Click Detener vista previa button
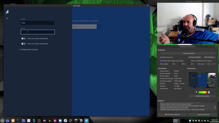The width and height of the screenshot is (219, 123). pos(202,96)
